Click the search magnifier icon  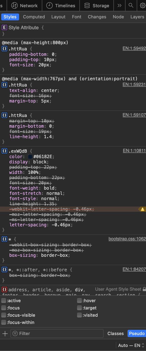click(x=131, y=6)
